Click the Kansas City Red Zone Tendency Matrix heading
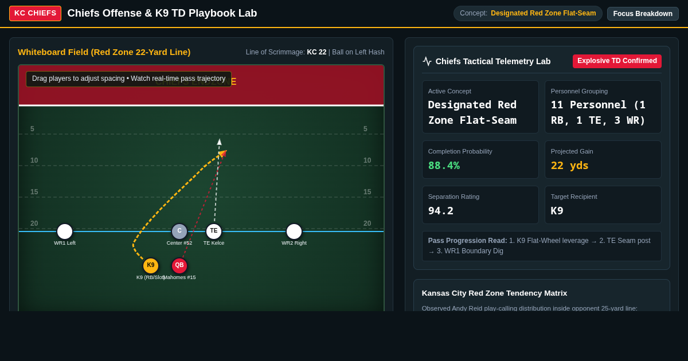The width and height of the screenshot is (688, 361). pos(494,293)
